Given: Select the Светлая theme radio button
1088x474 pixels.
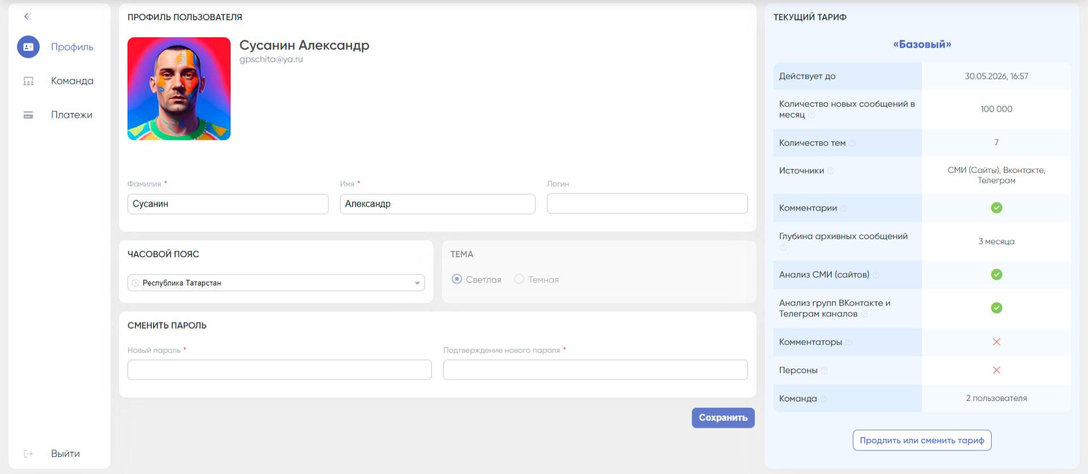Looking at the screenshot, I should [457, 279].
